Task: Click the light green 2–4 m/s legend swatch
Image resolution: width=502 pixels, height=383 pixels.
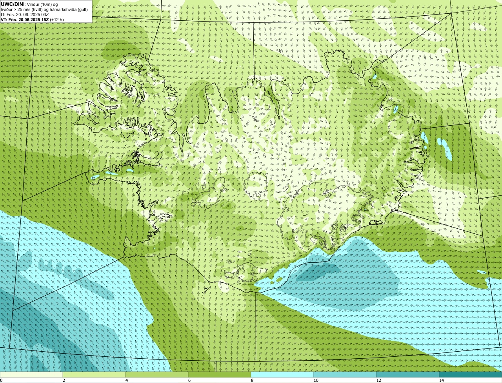Action: pyautogui.click(x=94, y=375)
